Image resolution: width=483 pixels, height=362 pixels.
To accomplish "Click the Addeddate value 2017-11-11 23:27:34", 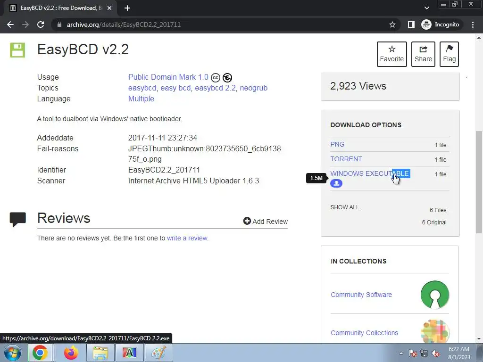I will (x=163, y=138).
